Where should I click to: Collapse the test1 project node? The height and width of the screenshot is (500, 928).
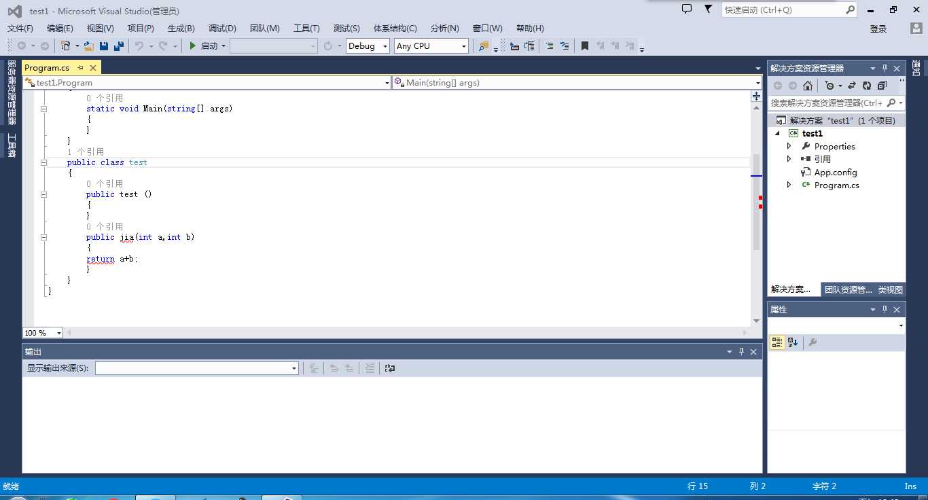click(x=778, y=133)
